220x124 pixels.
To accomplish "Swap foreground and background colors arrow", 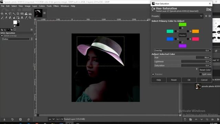I will (x=19, y=21).
